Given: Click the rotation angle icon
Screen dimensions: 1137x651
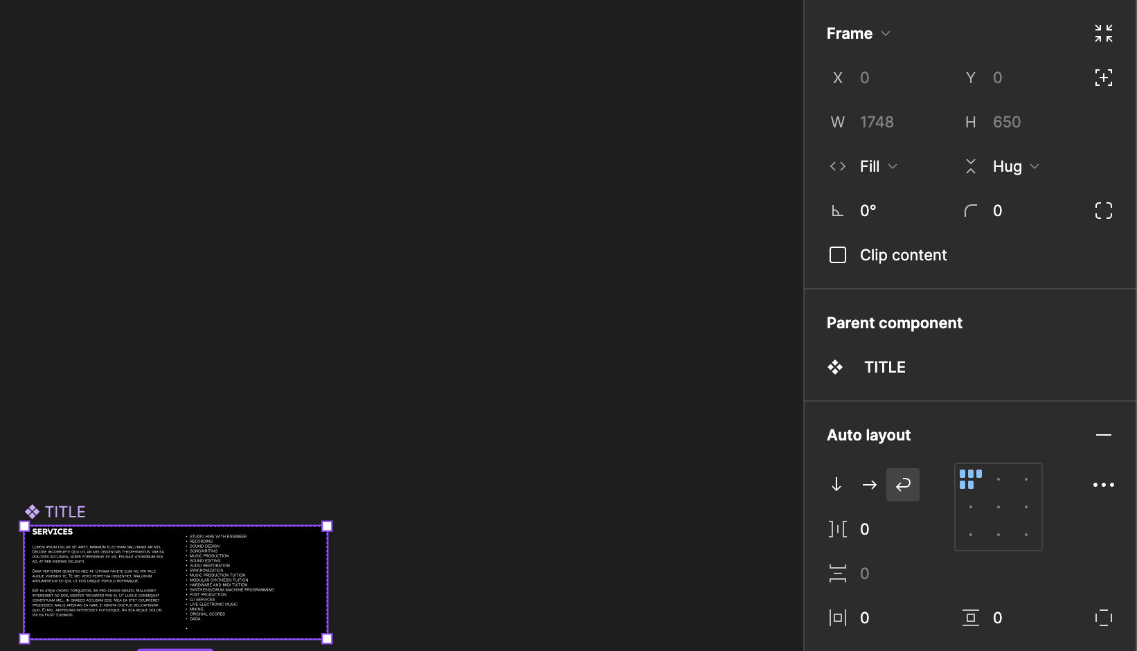Looking at the screenshot, I should 837,211.
